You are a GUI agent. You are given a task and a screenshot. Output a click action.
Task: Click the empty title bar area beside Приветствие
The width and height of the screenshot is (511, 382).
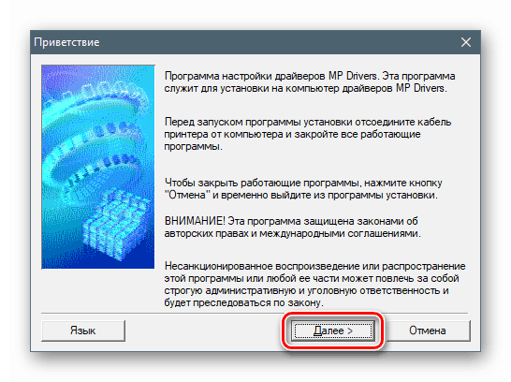point(277,42)
